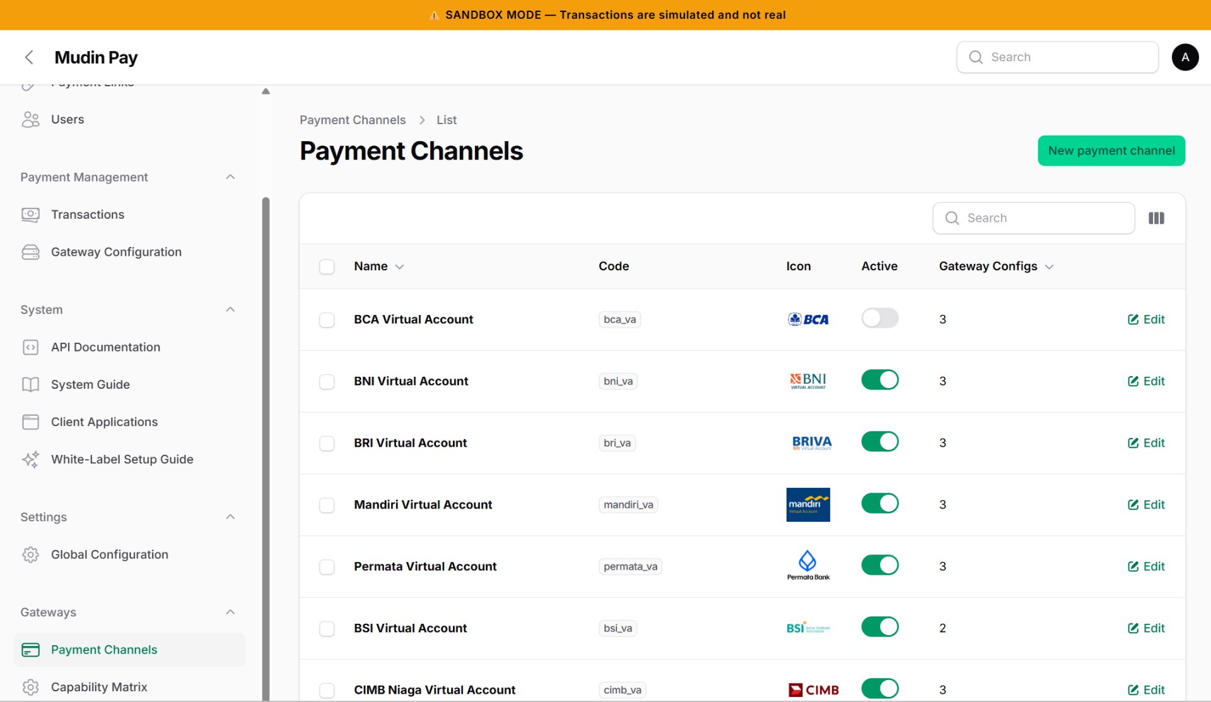Edit the Permata Virtual Account row
Screen dimensions: 1211x702
click(1146, 567)
